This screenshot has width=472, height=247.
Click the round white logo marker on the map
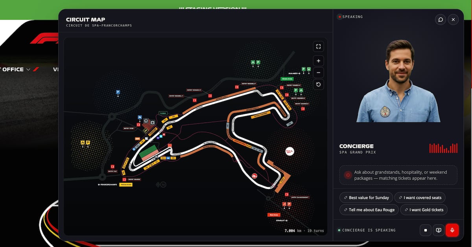click(290, 151)
